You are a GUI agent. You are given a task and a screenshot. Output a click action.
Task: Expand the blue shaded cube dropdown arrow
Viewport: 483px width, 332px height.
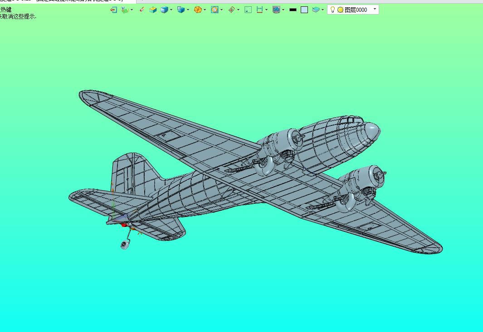click(x=171, y=10)
